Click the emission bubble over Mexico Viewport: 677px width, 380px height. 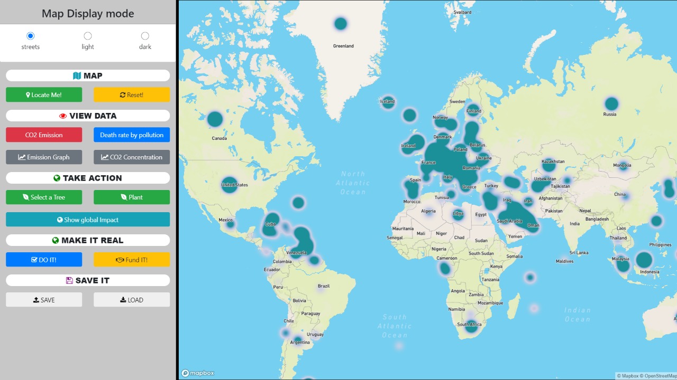pos(230,224)
